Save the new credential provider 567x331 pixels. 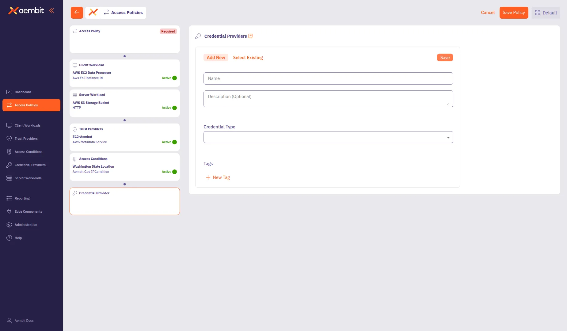point(444,57)
